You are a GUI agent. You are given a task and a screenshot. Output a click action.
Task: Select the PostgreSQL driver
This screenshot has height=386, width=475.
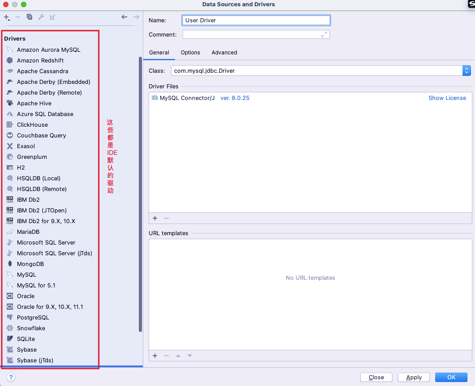(33, 318)
